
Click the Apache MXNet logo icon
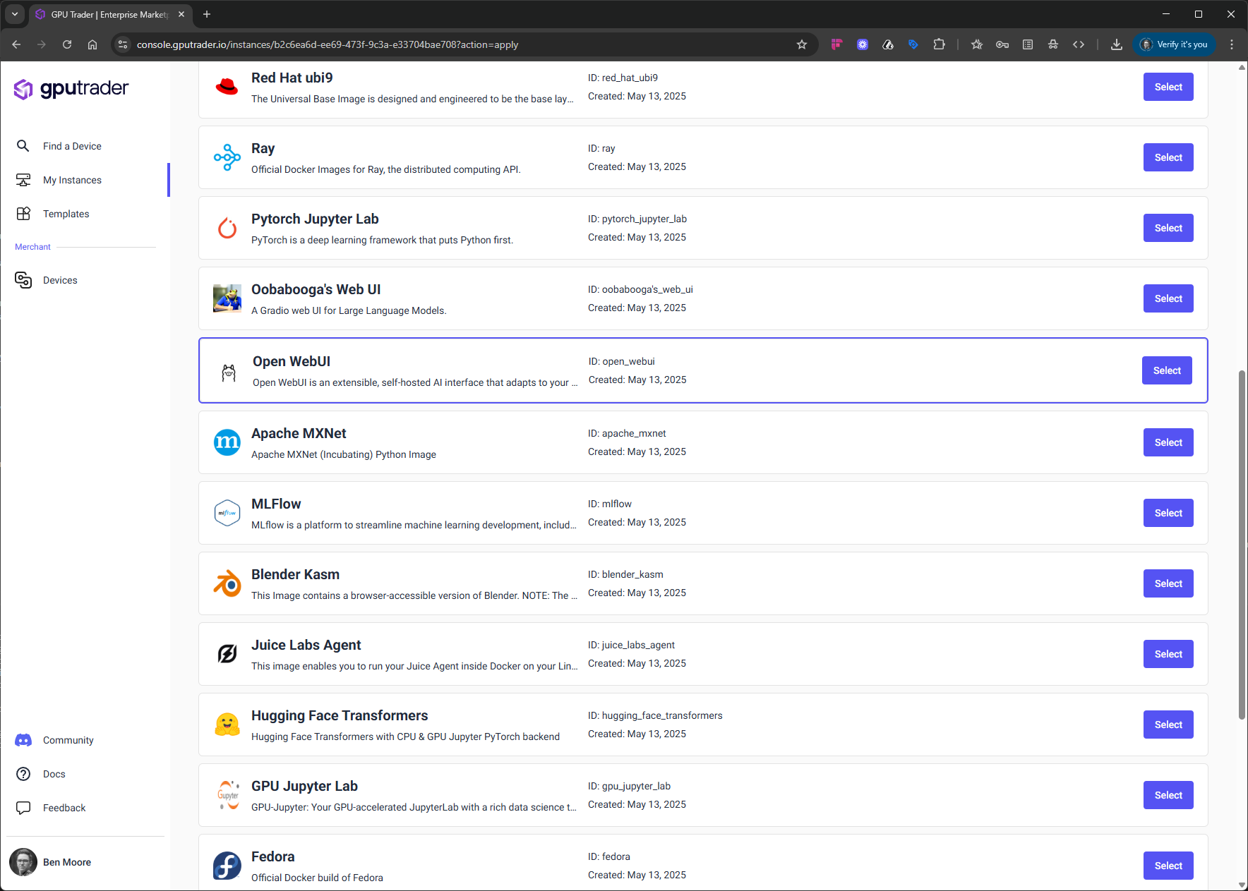click(227, 442)
